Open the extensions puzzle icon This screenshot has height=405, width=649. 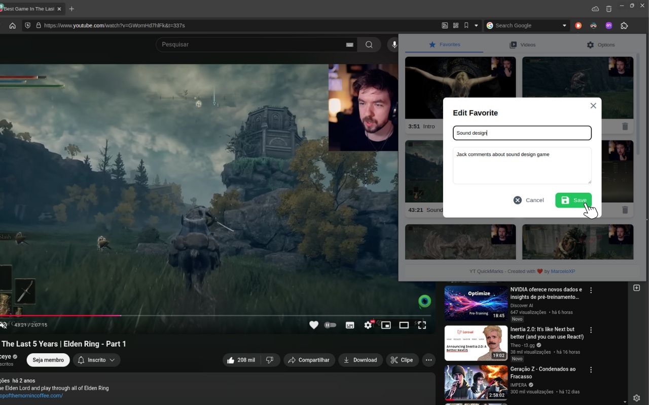624,25
